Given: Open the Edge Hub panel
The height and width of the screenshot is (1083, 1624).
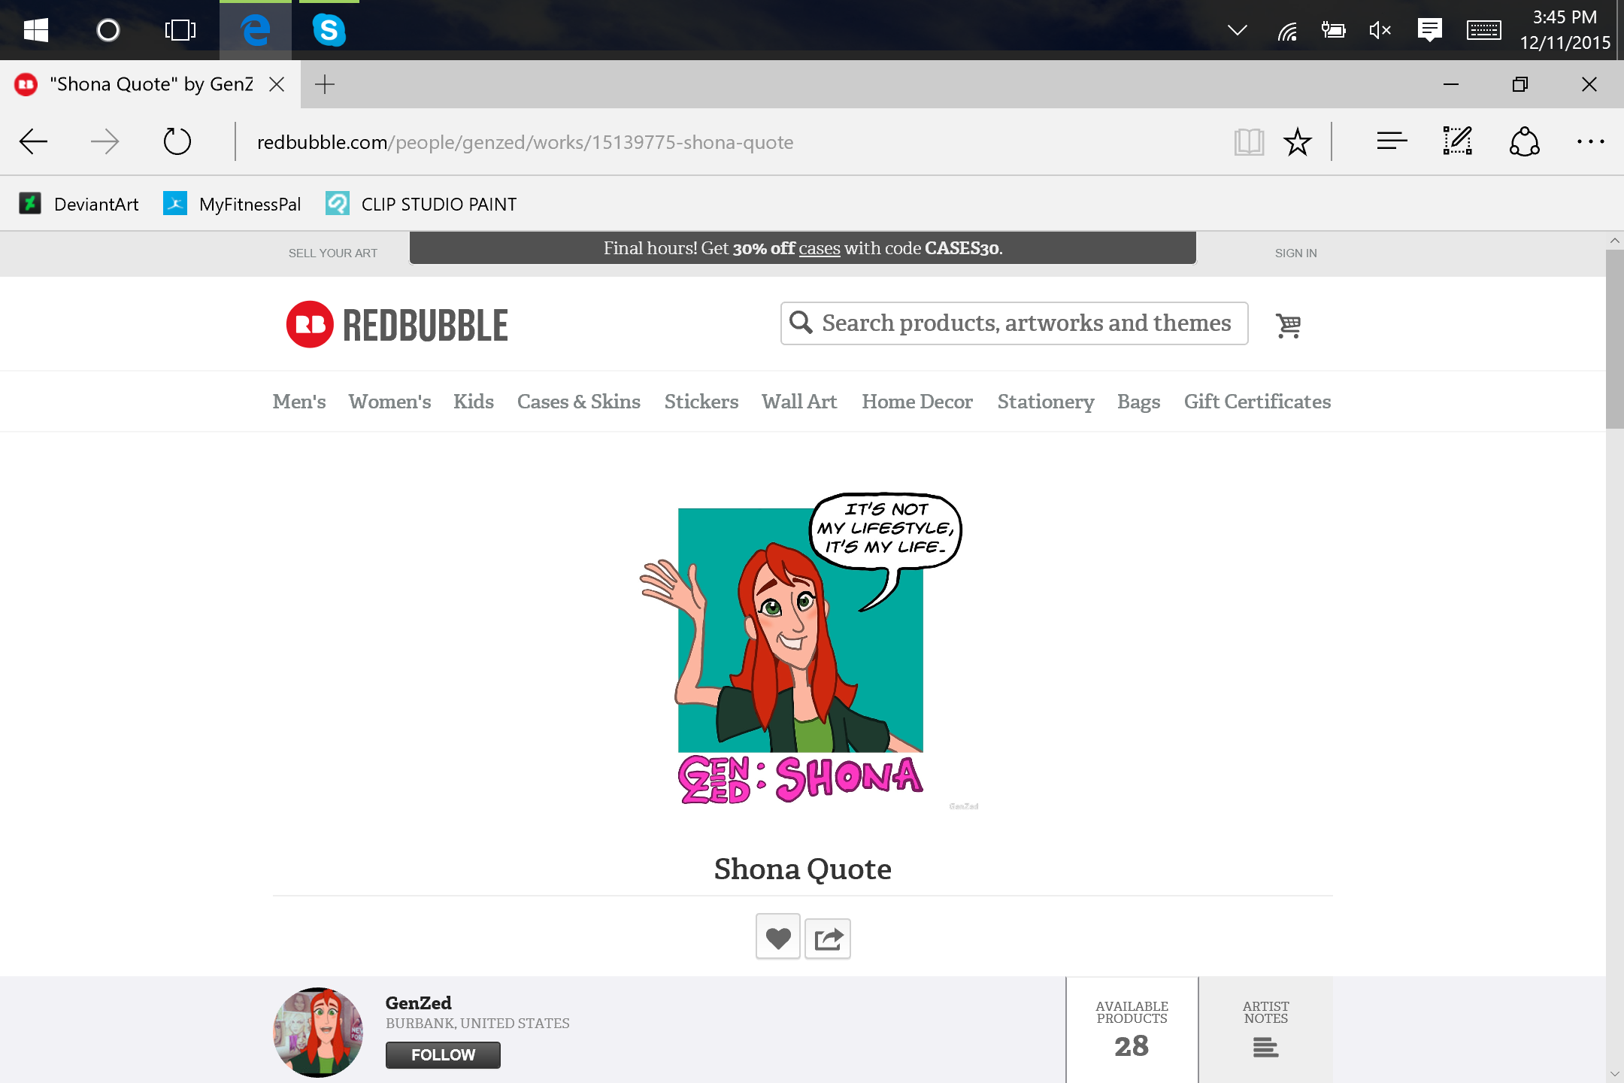Looking at the screenshot, I should click(x=1392, y=141).
